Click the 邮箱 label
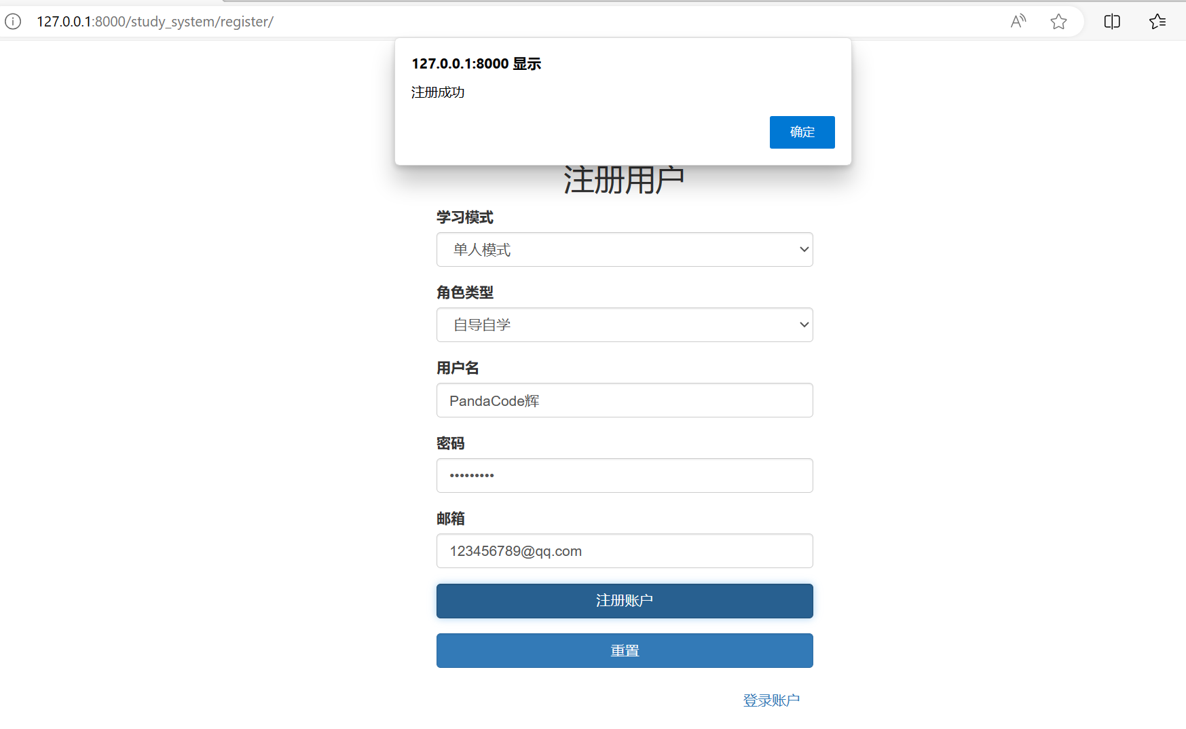The width and height of the screenshot is (1186, 729). (451, 519)
